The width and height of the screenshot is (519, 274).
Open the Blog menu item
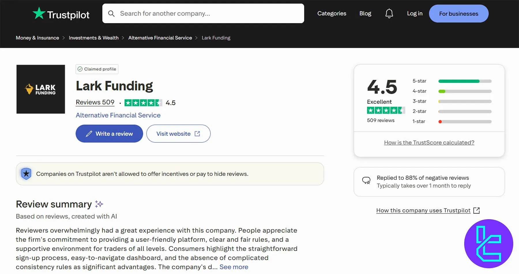(365, 14)
